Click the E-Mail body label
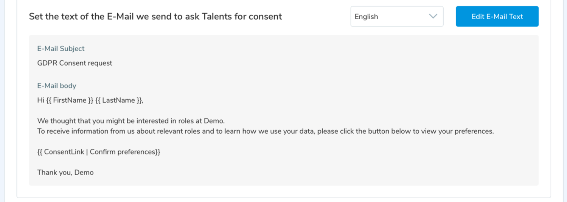The image size is (567, 202). (57, 86)
